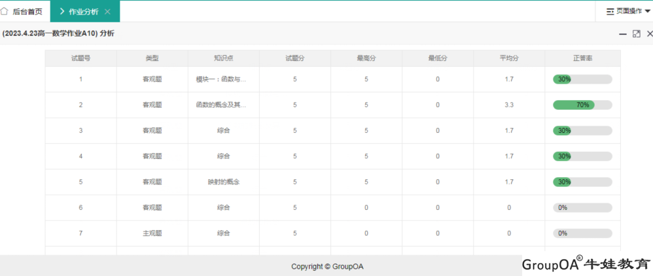This screenshot has height=276, width=653.
Task: Click the 试题分 column header
Action: pos(295,58)
